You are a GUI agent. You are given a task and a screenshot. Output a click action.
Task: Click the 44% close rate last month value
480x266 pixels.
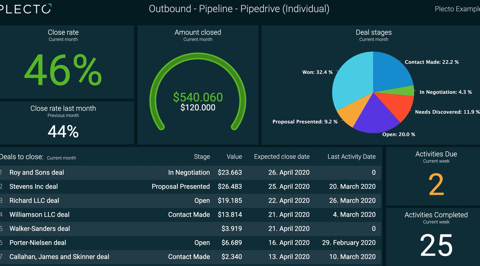[63, 131]
